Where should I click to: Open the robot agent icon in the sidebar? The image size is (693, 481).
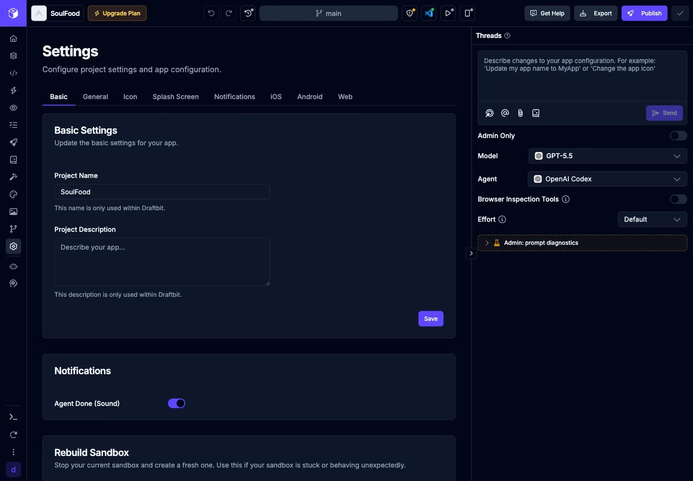click(13, 266)
